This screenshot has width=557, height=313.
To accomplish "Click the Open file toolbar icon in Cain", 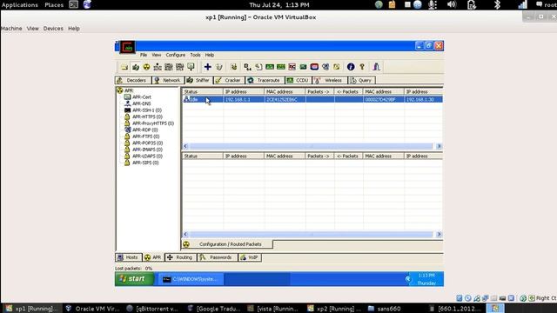I will pos(124,67).
